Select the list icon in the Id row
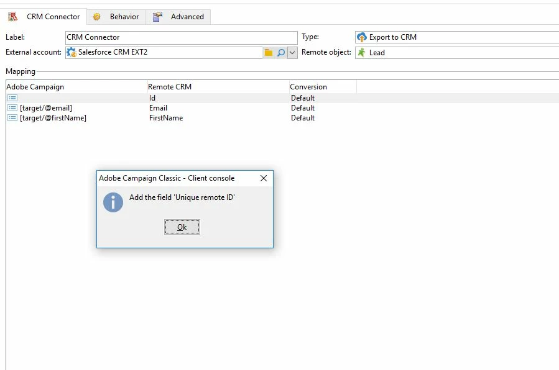The height and width of the screenshot is (370, 559). point(12,98)
